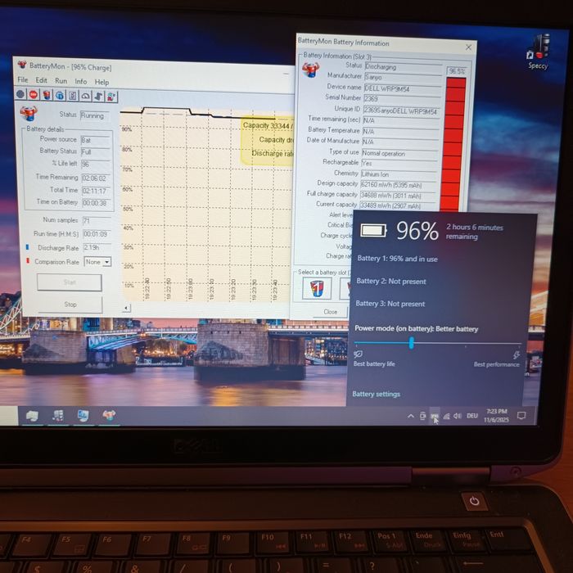Click the third taskbar monitor icon
The image size is (573, 573).
(83, 416)
